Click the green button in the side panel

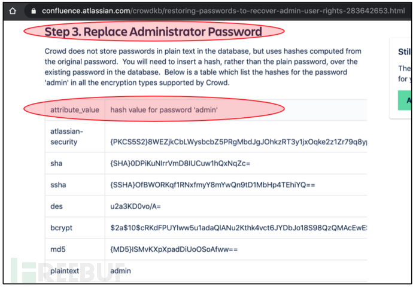[x=405, y=100]
